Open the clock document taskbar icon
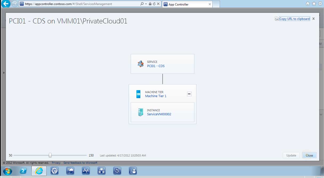This screenshot has height=178, width=324. pyautogui.click(x=117, y=171)
